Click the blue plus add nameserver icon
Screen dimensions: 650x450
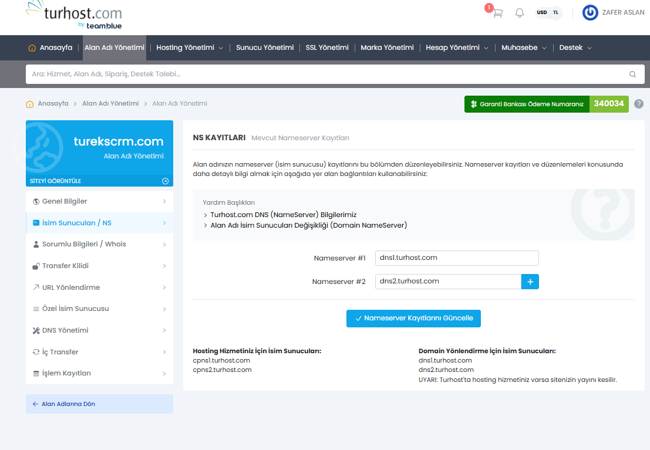pyautogui.click(x=530, y=282)
